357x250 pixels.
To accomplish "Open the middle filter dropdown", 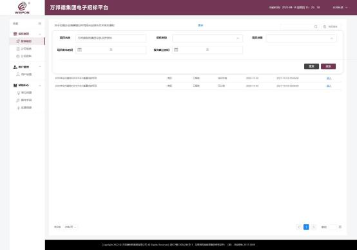I will [207, 38].
